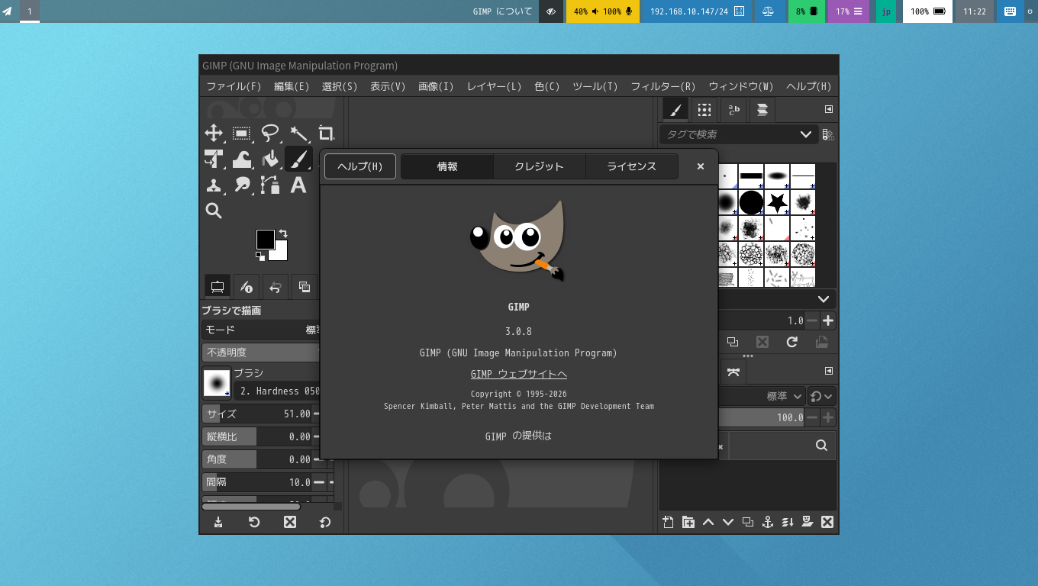Reset colors to default black and white
This screenshot has width=1038, height=586.
tap(260, 256)
